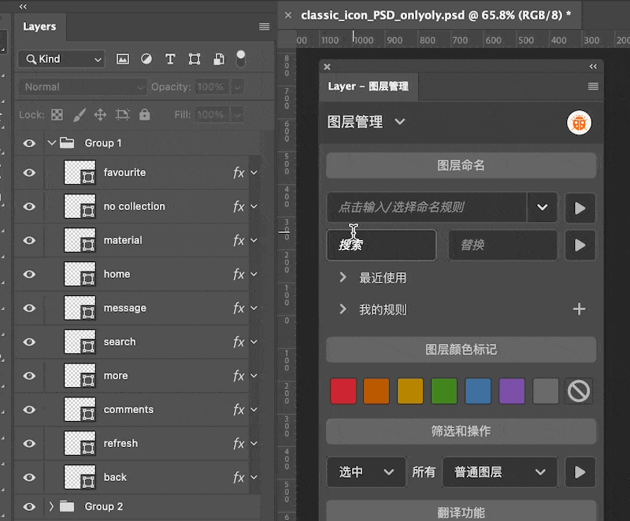Lock artboard nesting icon
This screenshot has height=521, width=630.
pyautogui.click(x=123, y=115)
